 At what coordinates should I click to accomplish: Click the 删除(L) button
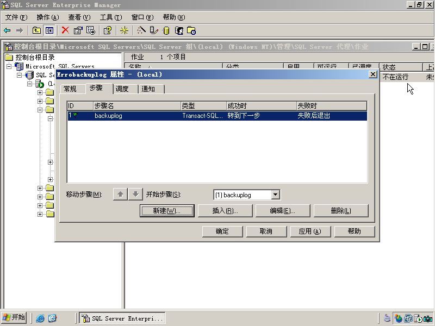(x=341, y=211)
